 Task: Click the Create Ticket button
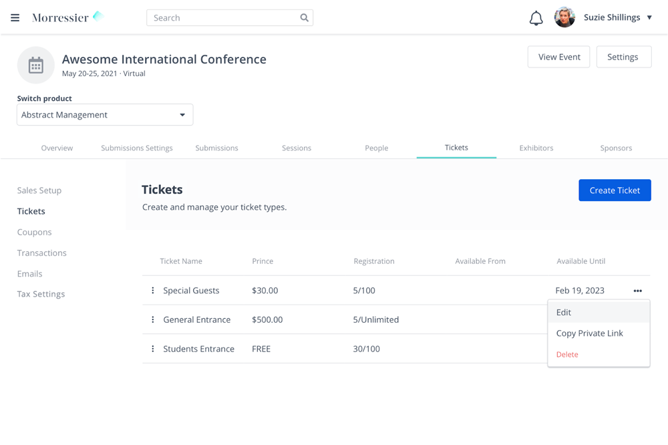615,190
